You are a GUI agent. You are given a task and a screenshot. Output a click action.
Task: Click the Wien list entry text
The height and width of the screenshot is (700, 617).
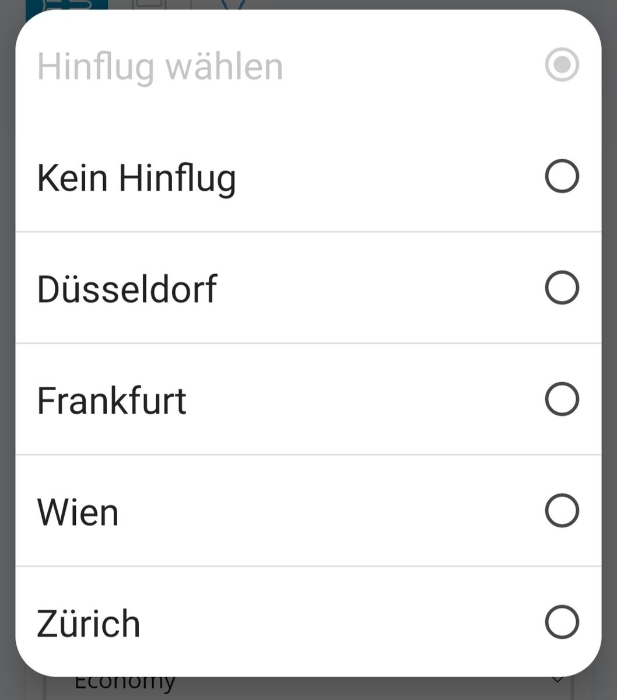pyautogui.click(x=78, y=512)
